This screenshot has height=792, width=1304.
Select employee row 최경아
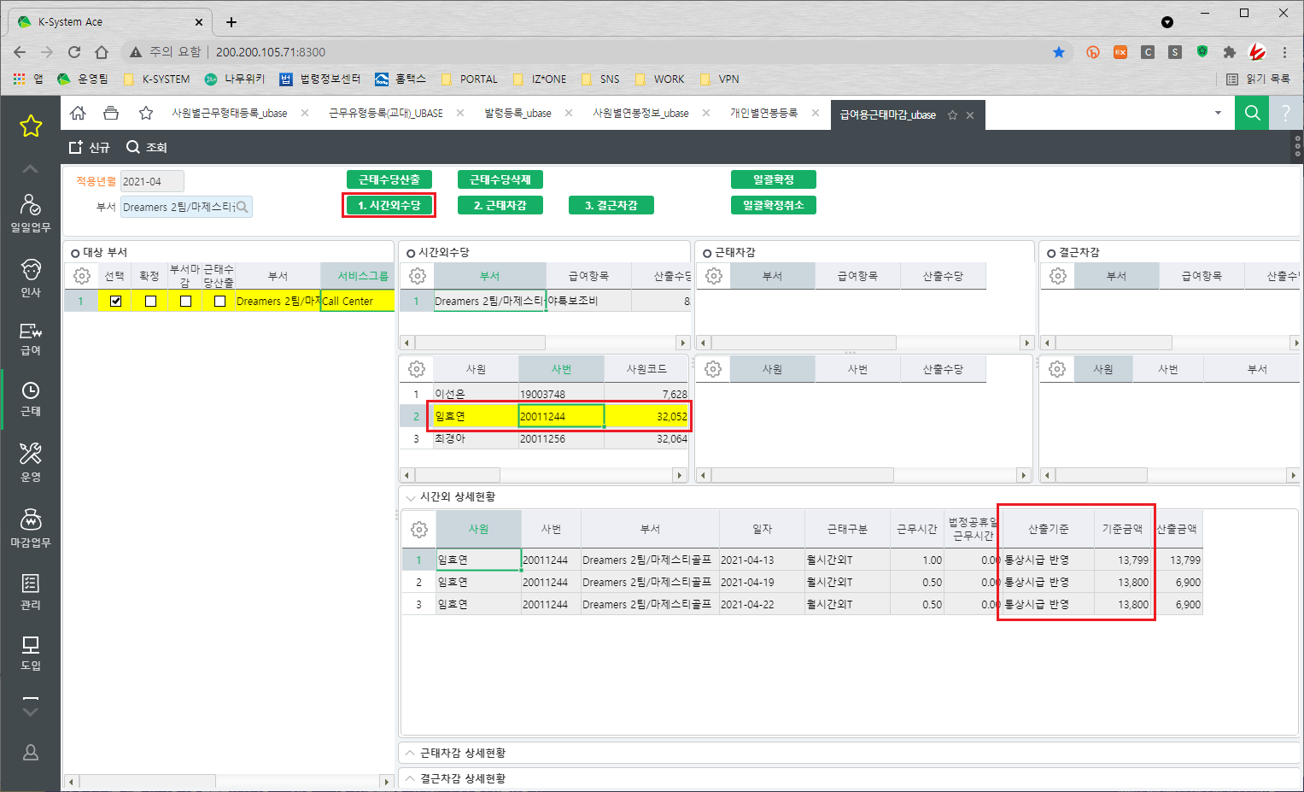tap(545, 438)
